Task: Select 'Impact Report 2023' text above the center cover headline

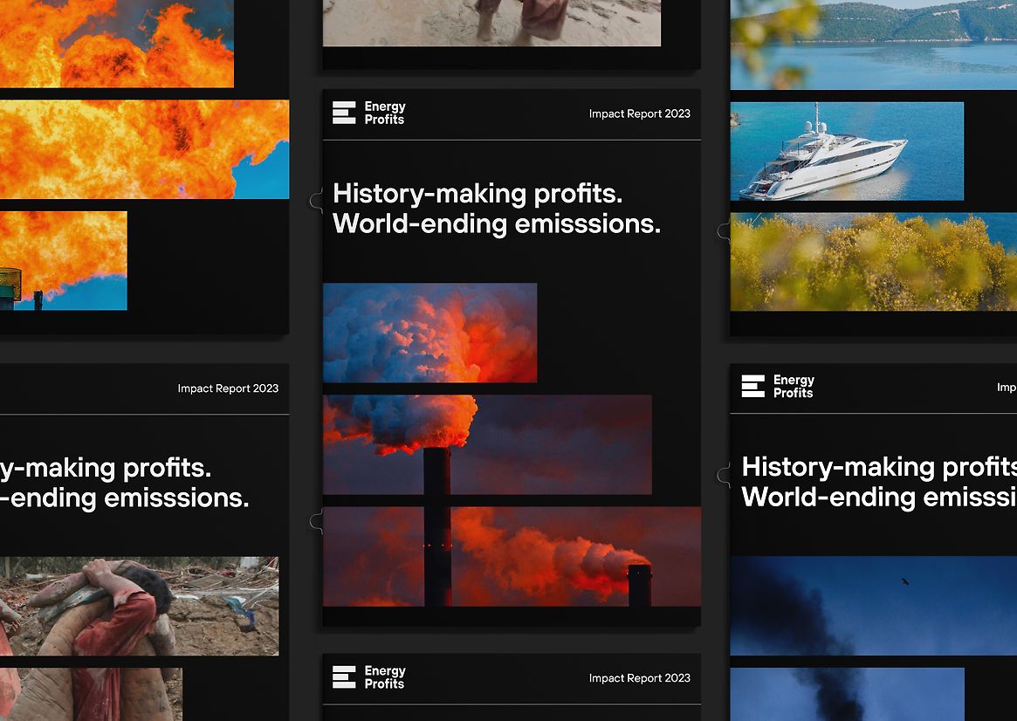Action: pyautogui.click(x=639, y=113)
